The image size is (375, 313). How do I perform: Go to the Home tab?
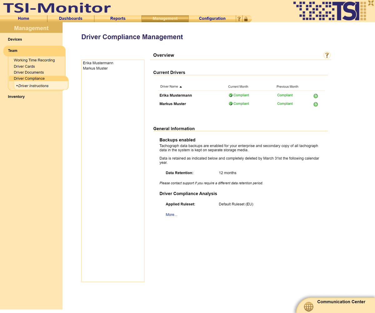point(23,18)
